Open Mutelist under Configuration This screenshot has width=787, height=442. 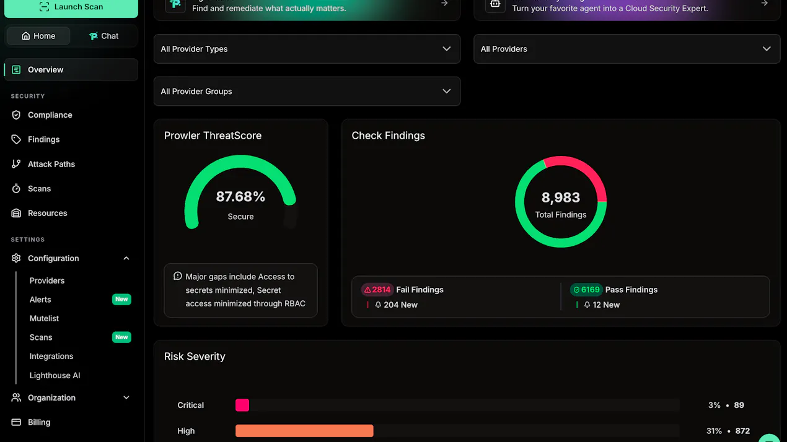pyautogui.click(x=45, y=318)
